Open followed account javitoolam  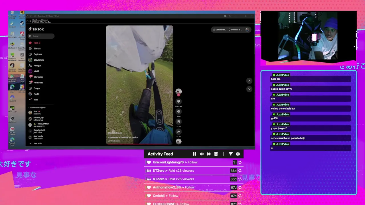tap(37, 131)
